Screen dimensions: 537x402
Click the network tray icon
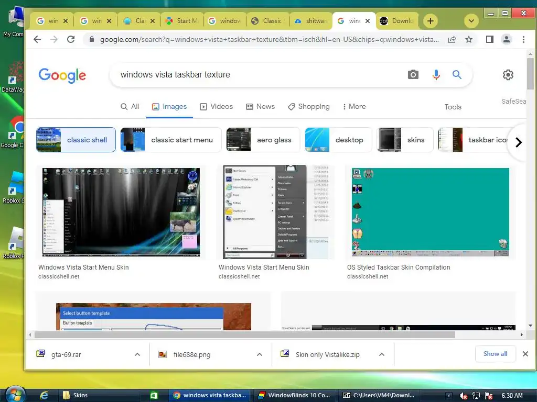(x=476, y=396)
